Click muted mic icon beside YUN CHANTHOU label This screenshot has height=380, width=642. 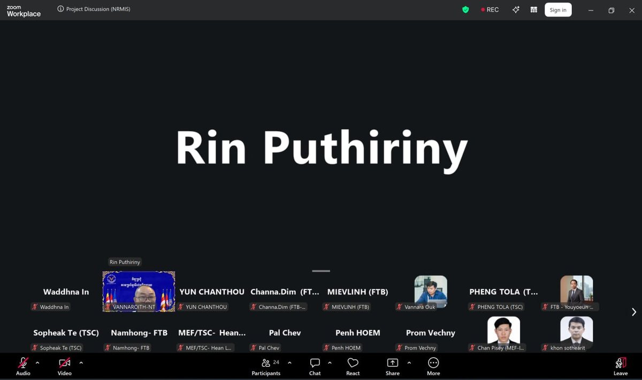181,307
